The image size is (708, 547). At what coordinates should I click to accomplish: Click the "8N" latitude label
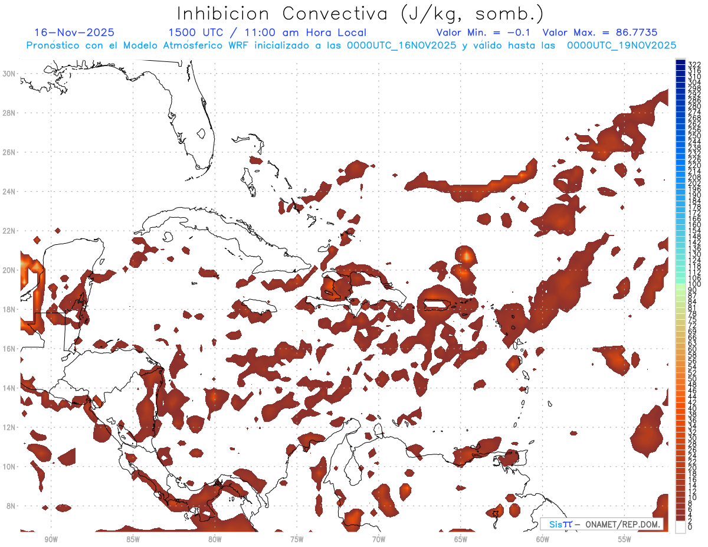tap(11, 506)
